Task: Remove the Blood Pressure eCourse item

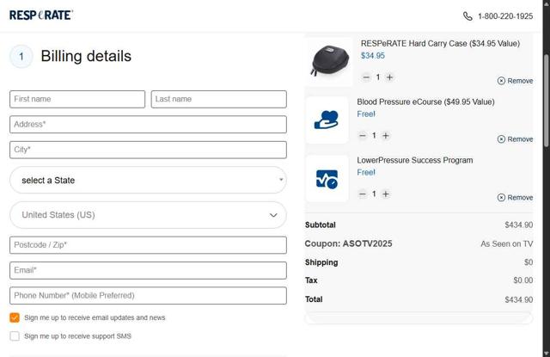Action: [x=515, y=139]
